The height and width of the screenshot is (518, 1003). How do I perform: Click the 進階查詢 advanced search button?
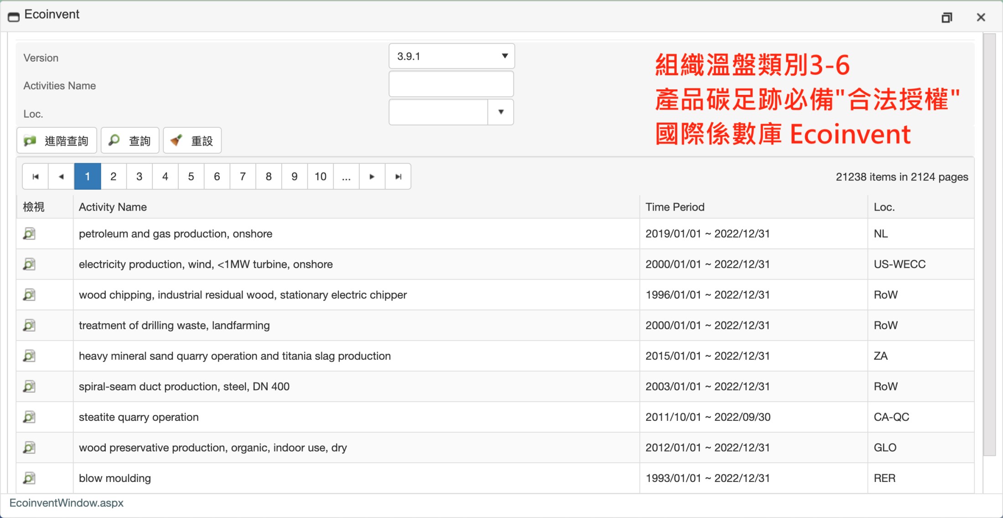pyautogui.click(x=57, y=141)
